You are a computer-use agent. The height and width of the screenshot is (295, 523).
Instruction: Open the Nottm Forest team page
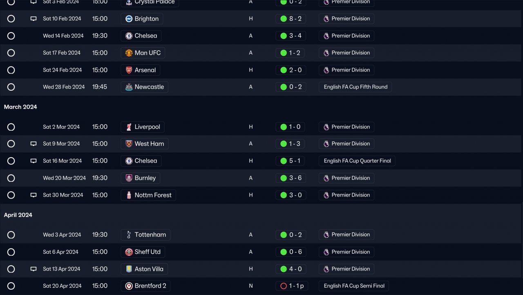click(153, 195)
